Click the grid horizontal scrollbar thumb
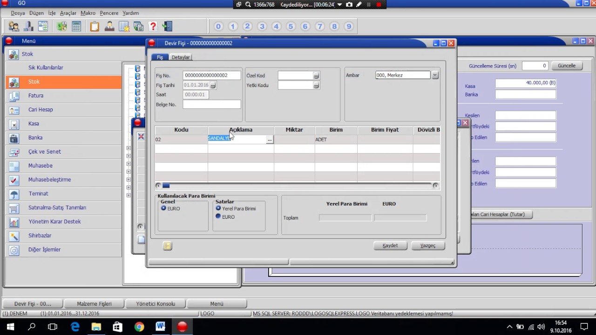The height and width of the screenshot is (335, 596). click(166, 186)
